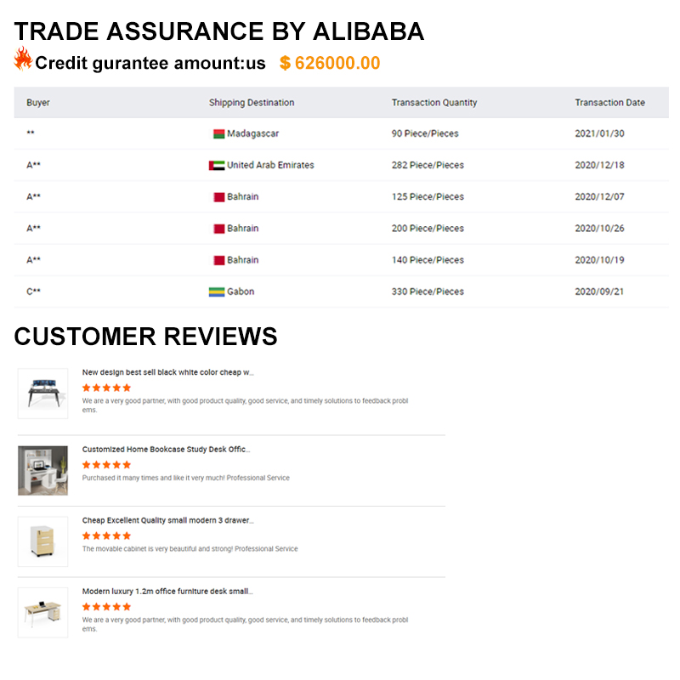680x680 pixels.
Task: Click the United Arab Emirates flag icon
Action: click(217, 166)
